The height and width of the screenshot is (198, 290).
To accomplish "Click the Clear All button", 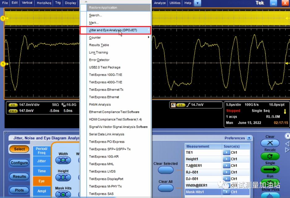I will tap(166, 188).
